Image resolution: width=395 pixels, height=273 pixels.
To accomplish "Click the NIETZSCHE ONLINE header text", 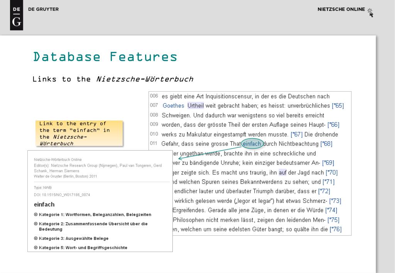I will [341, 9].
